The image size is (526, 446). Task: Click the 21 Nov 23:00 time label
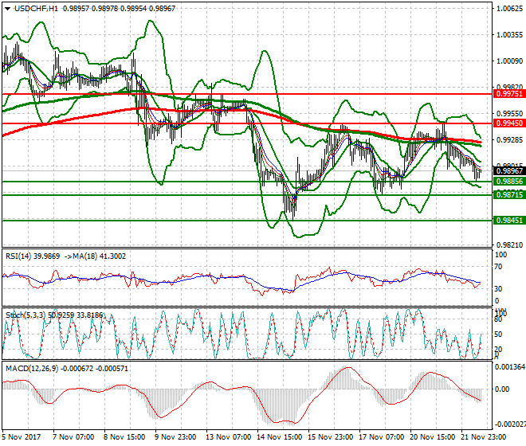pos(482,438)
